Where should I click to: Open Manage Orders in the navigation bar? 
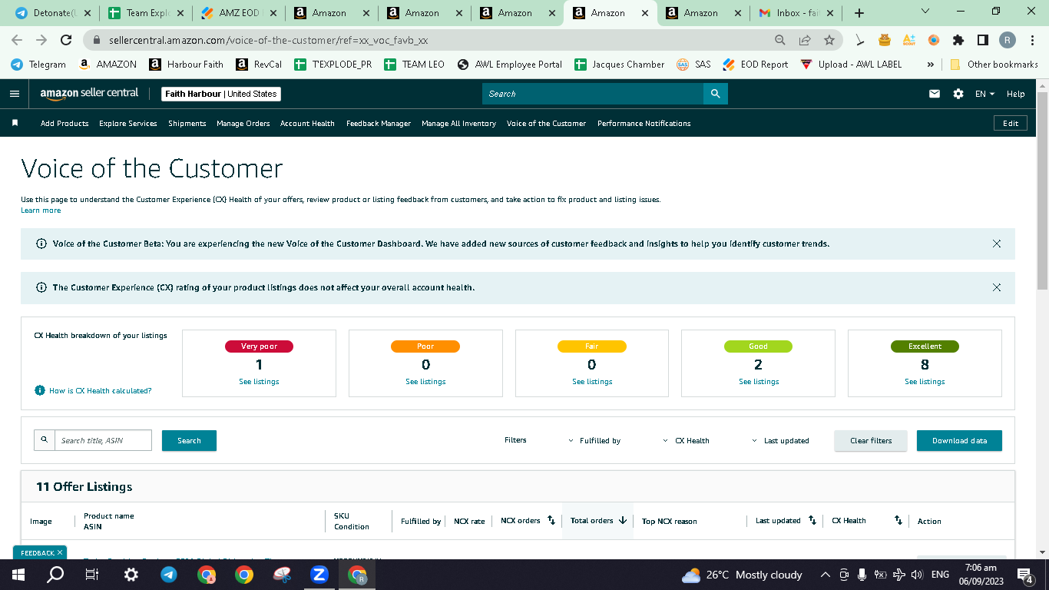pyautogui.click(x=243, y=123)
